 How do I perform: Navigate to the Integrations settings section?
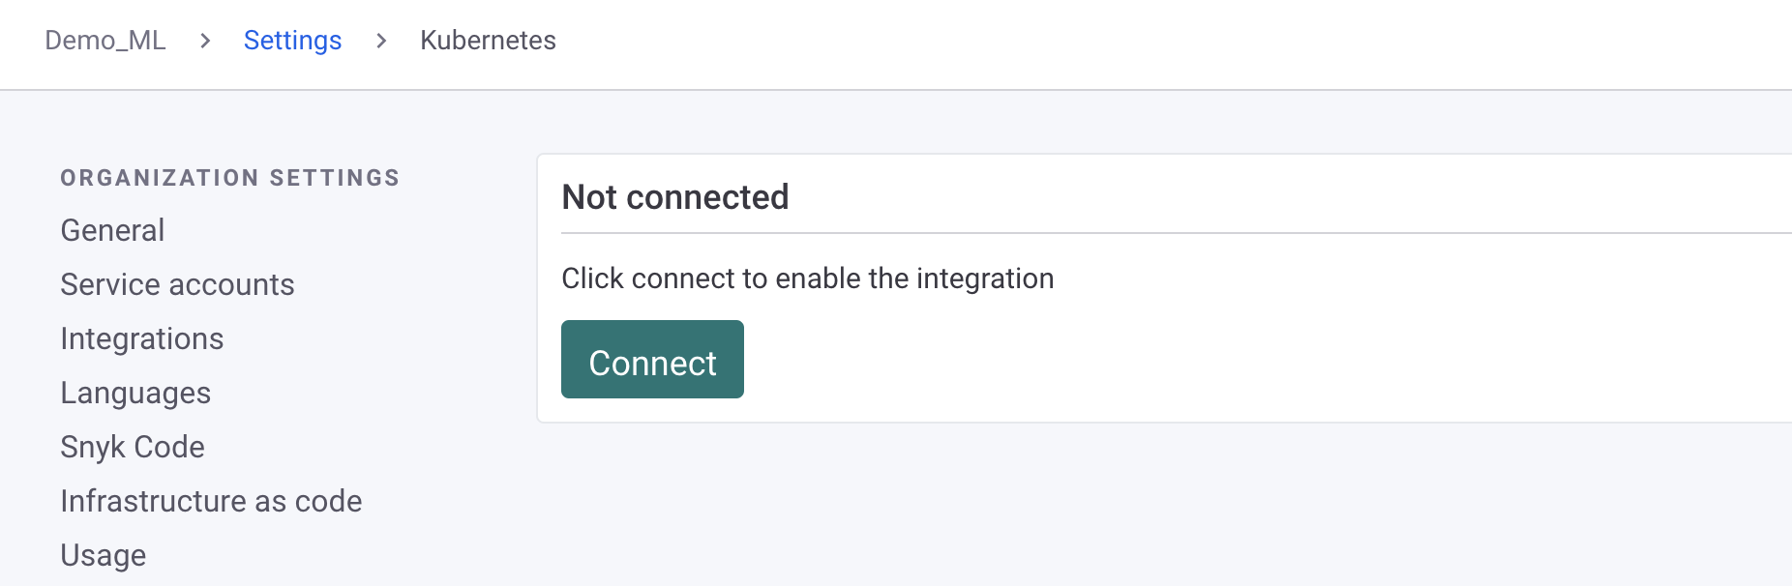[x=142, y=338]
